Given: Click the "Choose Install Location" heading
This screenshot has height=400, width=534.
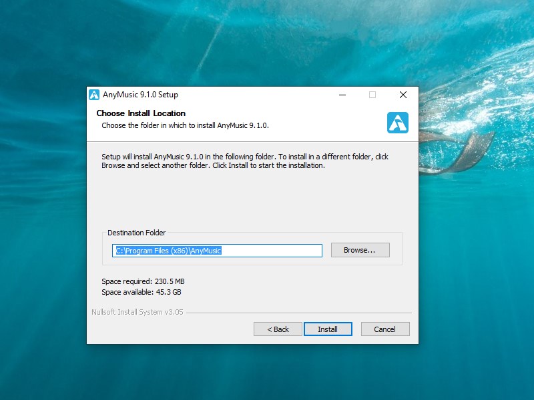Looking at the screenshot, I should point(141,113).
